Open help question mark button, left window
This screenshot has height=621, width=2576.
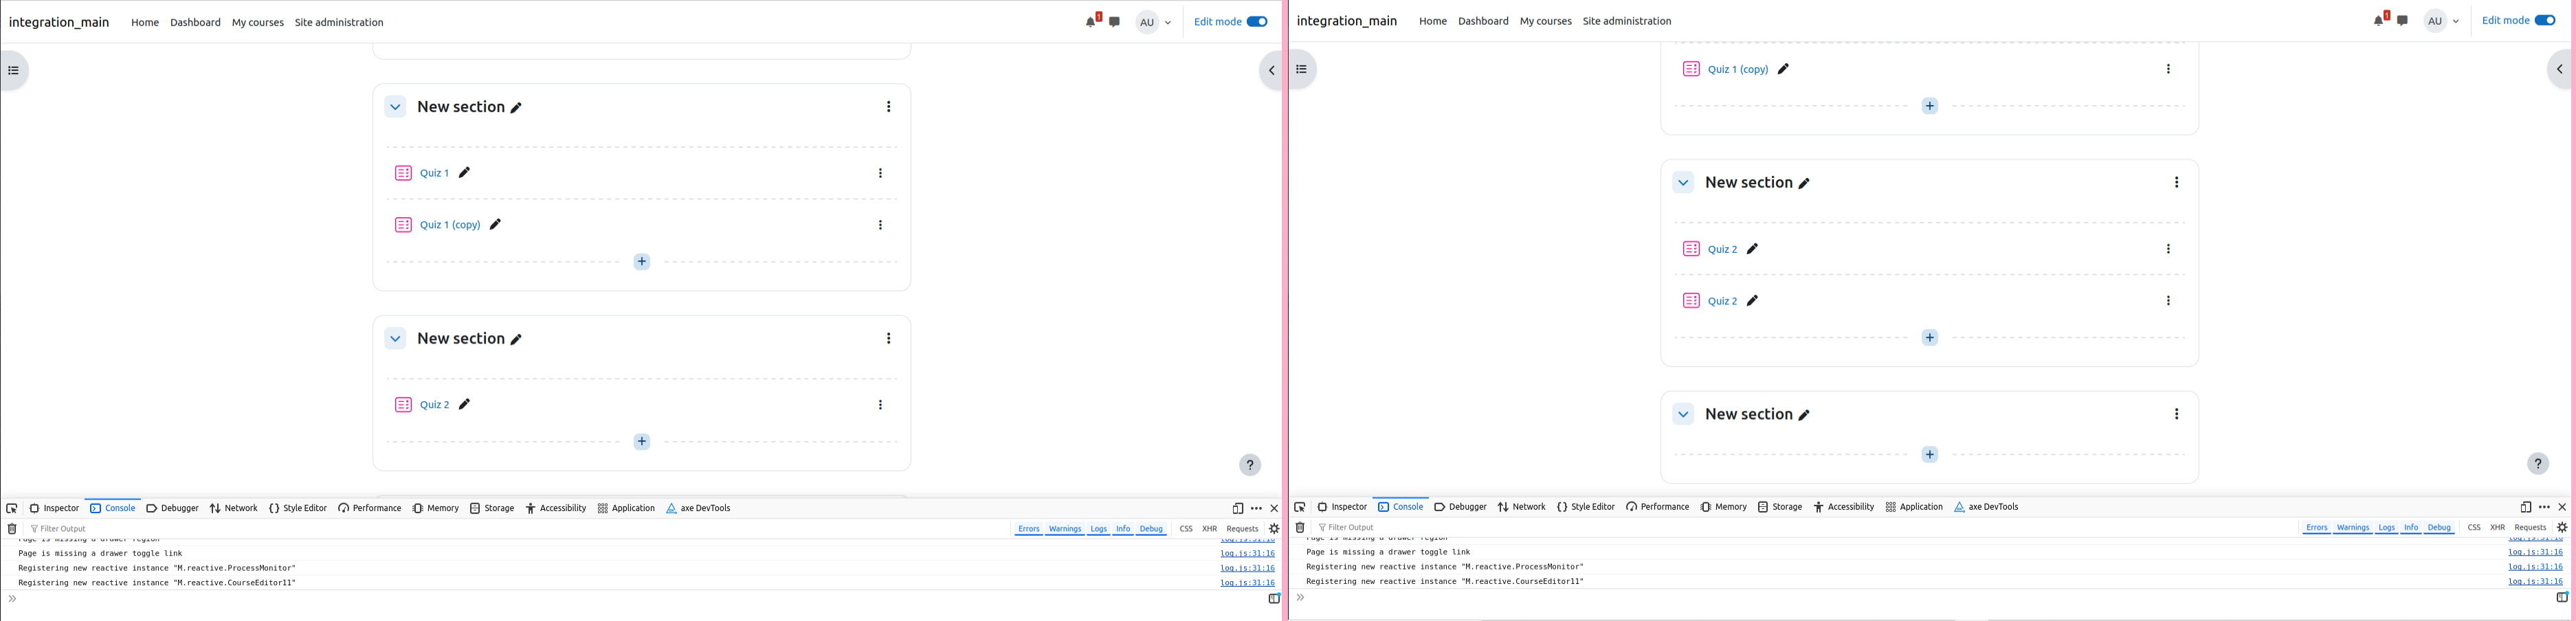1250,465
